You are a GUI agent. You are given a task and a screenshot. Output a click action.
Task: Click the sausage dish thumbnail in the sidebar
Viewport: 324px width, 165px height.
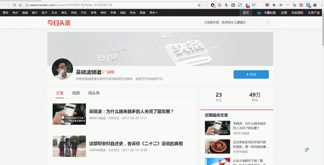click(x=217, y=147)
